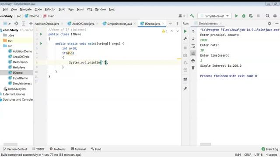Open wrench settings icon in Run panel
The image size is (280, 157).
tap(185, 39)
